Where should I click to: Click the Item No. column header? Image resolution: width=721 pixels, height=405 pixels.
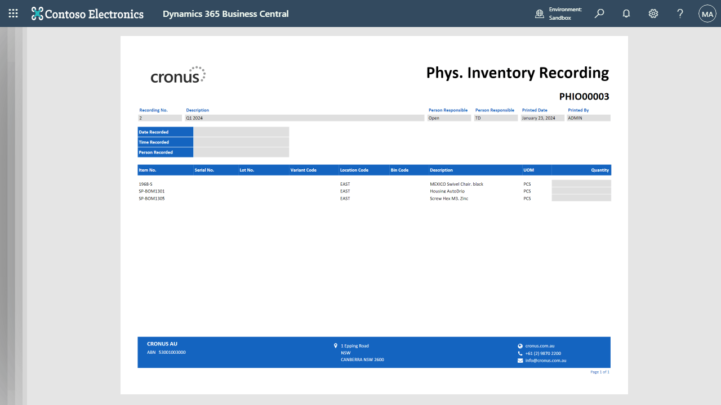coord(148,170)
